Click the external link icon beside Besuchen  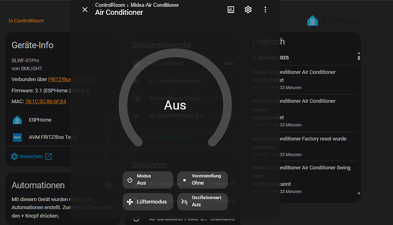(x=48, y=156)
